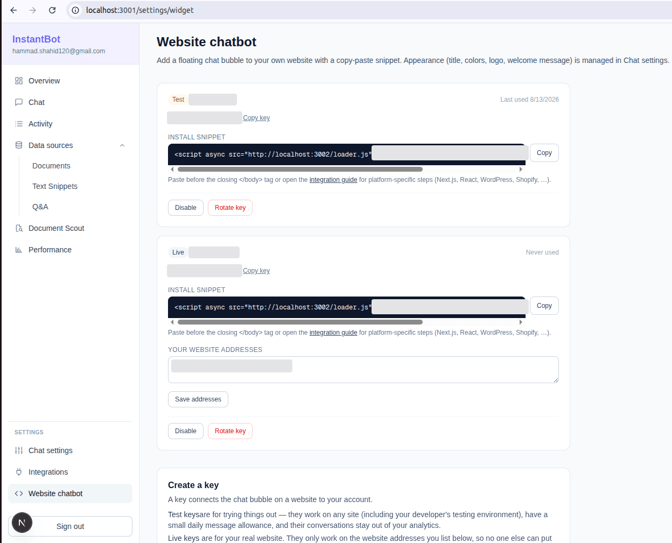Open the Performance page
Viewport: 672px width, 543px height.
pos(70,250)
